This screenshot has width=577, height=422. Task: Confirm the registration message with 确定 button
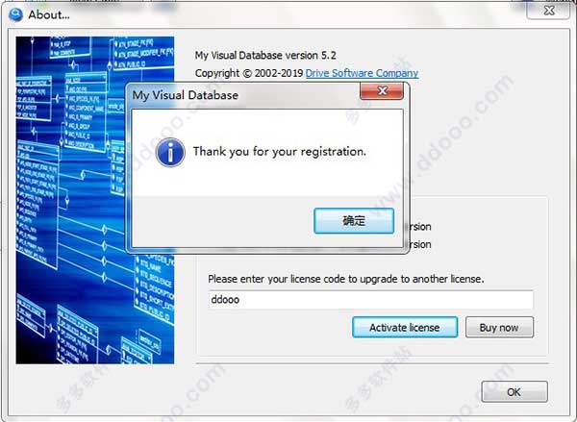tap(354, 221)
